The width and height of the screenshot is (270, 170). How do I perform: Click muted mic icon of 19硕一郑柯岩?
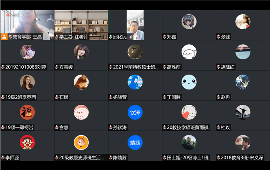3,127
